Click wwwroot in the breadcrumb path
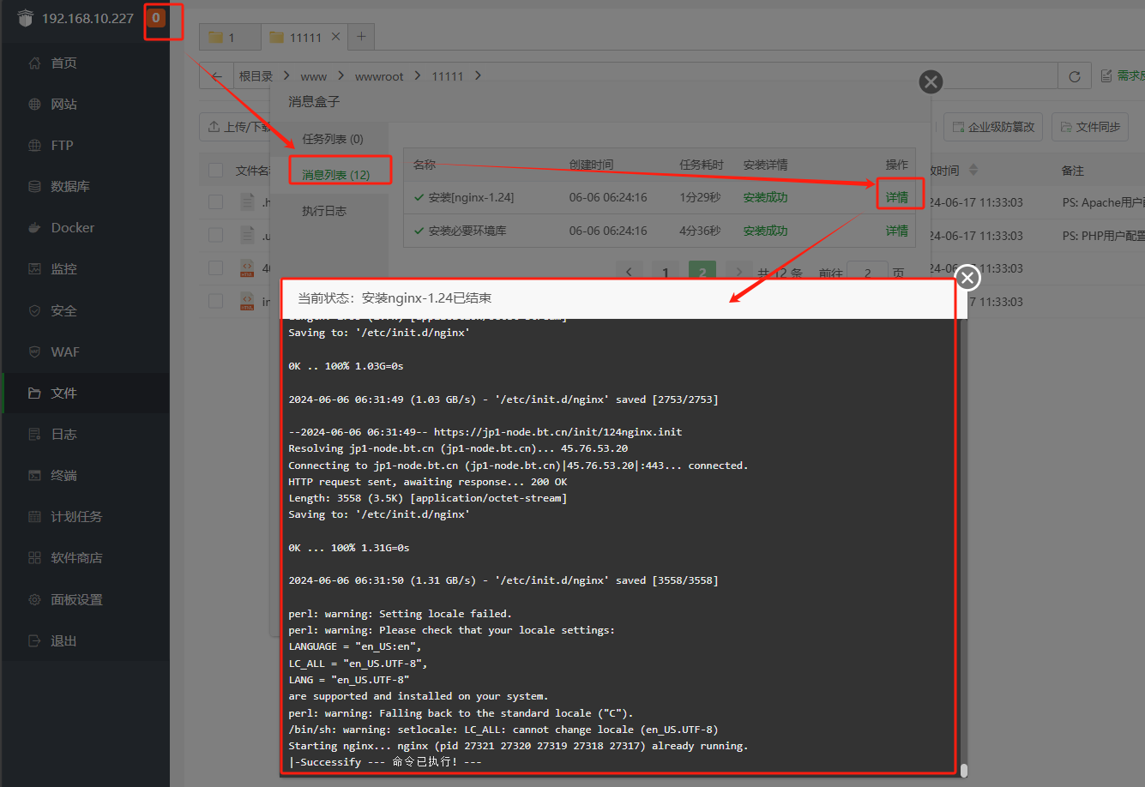The image size is (1145, 787). point(379,75)
